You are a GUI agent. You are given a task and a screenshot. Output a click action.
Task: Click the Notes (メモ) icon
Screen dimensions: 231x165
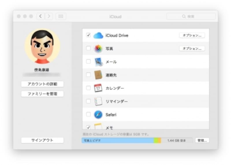tap(98, 126)
